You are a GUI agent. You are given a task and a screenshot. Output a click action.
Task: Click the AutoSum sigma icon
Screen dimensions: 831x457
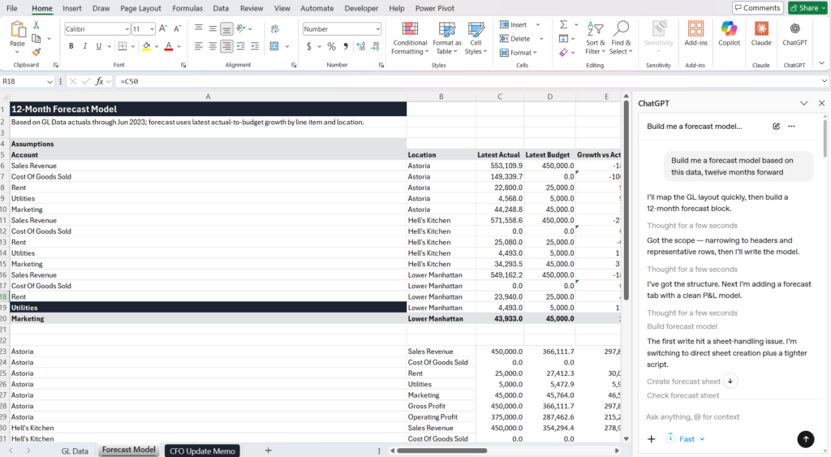[564, 24]
